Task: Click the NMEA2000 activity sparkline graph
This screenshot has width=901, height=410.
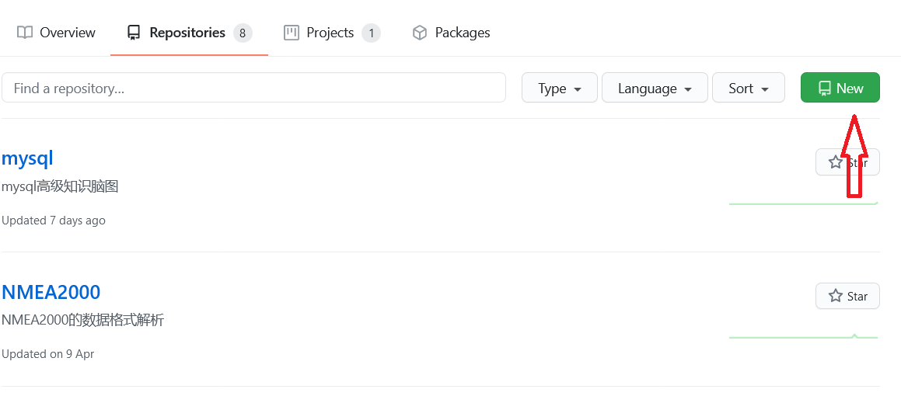Action: click(803, 336)
